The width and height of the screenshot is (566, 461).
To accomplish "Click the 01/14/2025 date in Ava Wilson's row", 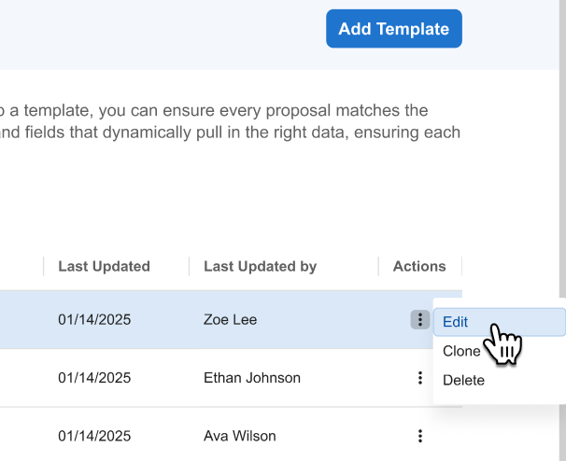I will click(x=94, y=436).
